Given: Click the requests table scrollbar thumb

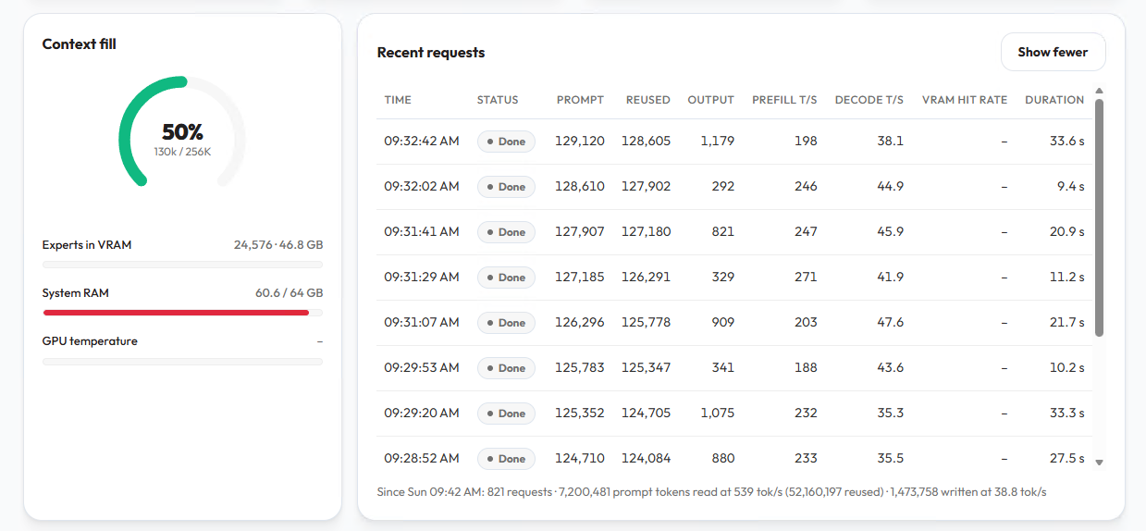Looking at the screenshot, I should pyautogui.click(x=1099, y=217).
